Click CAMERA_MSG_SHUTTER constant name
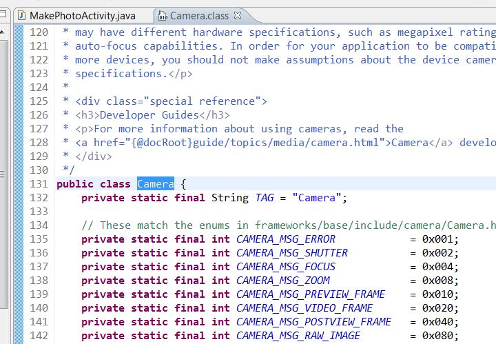496x344 pixels. tap(291, 253)
